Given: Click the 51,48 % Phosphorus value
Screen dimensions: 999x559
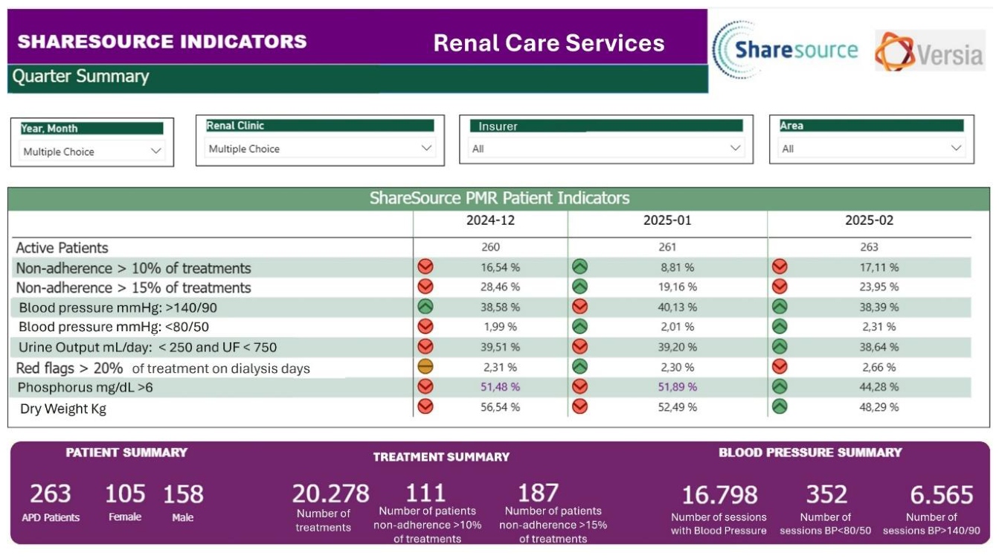Looking at the screenshot, I should click(x=501, y=387).
